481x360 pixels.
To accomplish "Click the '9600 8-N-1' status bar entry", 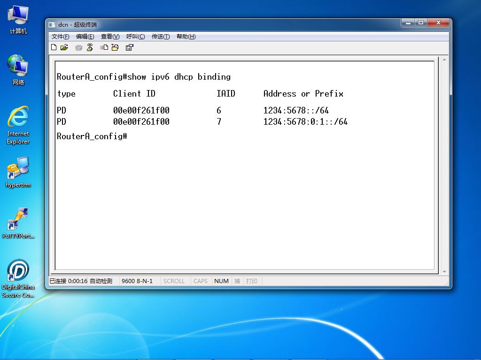I will (137, 281).
